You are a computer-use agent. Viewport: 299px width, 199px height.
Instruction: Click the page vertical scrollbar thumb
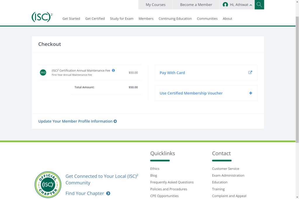coord(297,80)
